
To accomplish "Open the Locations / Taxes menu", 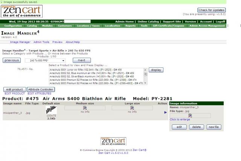I will pyautogui.click(x=88, y=26).
